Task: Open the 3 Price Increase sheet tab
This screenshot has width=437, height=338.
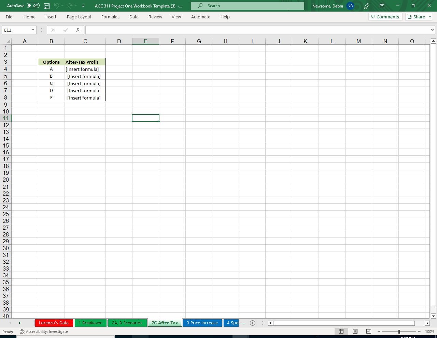Action: (202, 323)
